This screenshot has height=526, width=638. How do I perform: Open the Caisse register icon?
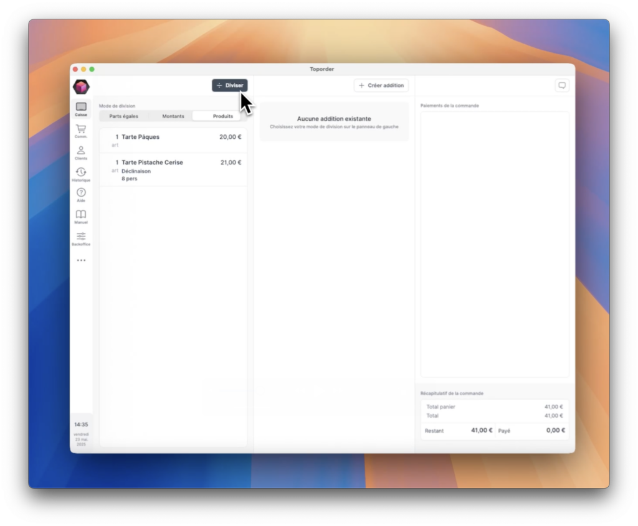[81, 107]
